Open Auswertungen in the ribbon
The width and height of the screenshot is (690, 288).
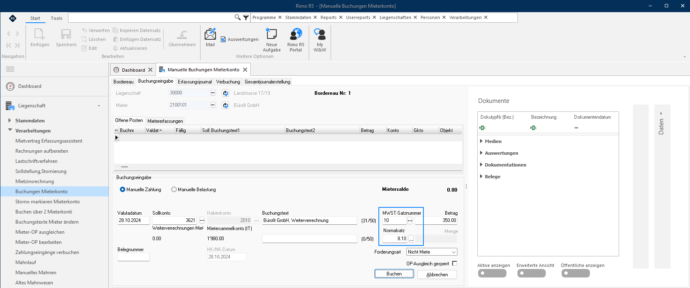(x=239, y=39)
